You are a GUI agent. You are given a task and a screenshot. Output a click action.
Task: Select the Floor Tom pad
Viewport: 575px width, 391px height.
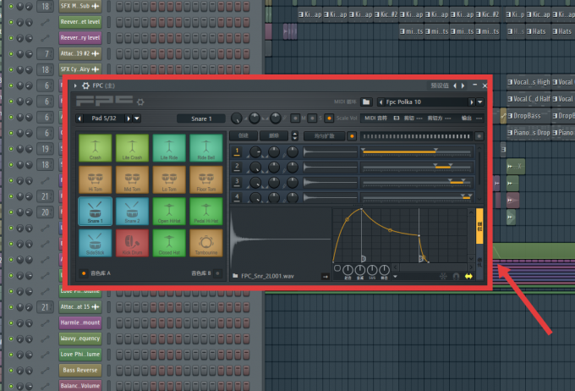click(x=206, y=179)
